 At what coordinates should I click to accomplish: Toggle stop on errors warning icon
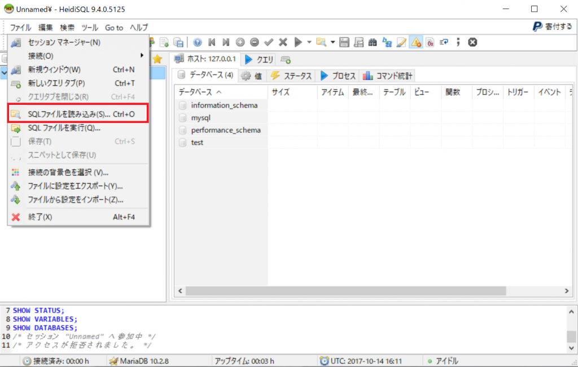(x=416, y=42)
